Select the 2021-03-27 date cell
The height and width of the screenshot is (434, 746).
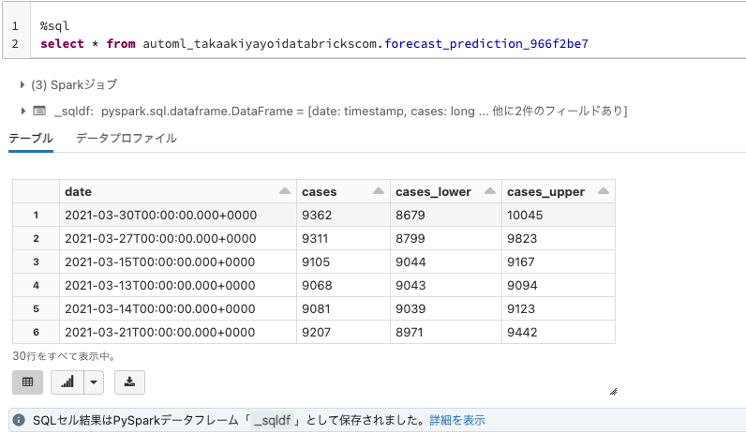coord(178,238)
